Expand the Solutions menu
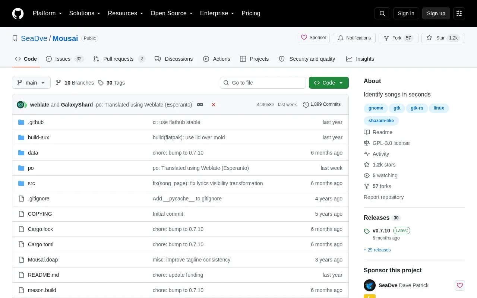This screenshot has height=298, width=477. point(85,13)
